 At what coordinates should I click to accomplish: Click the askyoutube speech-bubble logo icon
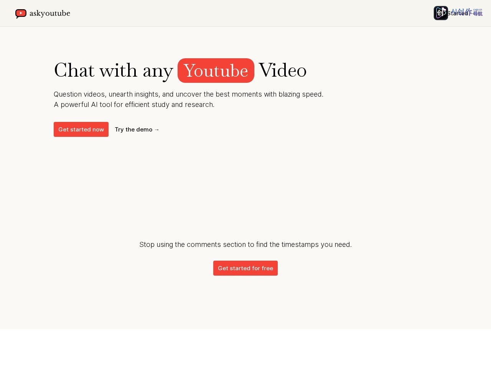pyautogui.click(x=21, y=14)
